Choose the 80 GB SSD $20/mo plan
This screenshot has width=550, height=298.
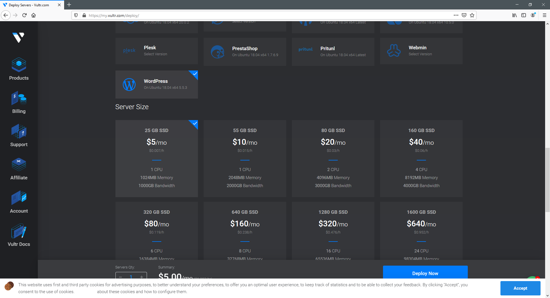click(x=333, y=158)
